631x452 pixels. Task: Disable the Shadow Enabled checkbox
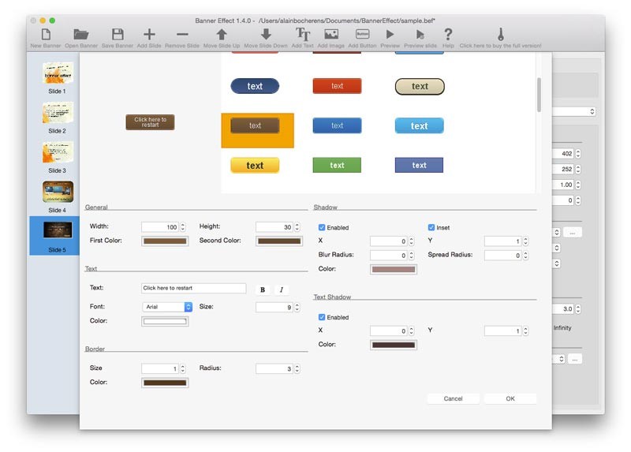(322, 228)
